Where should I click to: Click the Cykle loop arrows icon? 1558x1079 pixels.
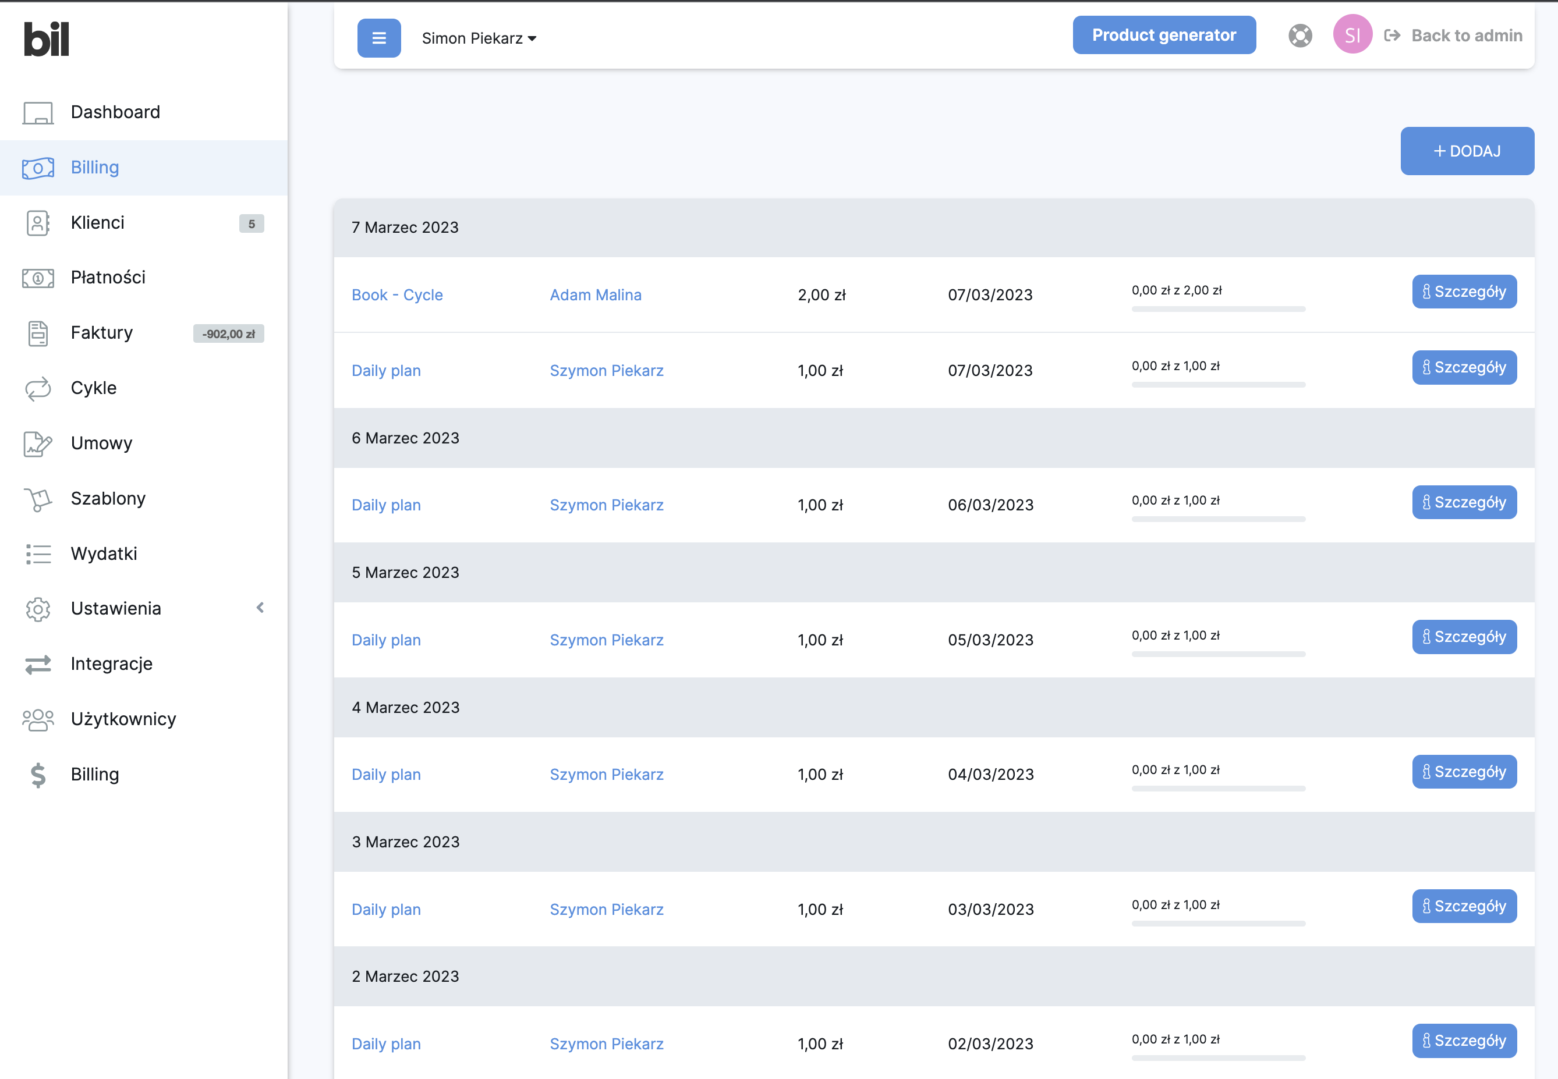(38, 389)
